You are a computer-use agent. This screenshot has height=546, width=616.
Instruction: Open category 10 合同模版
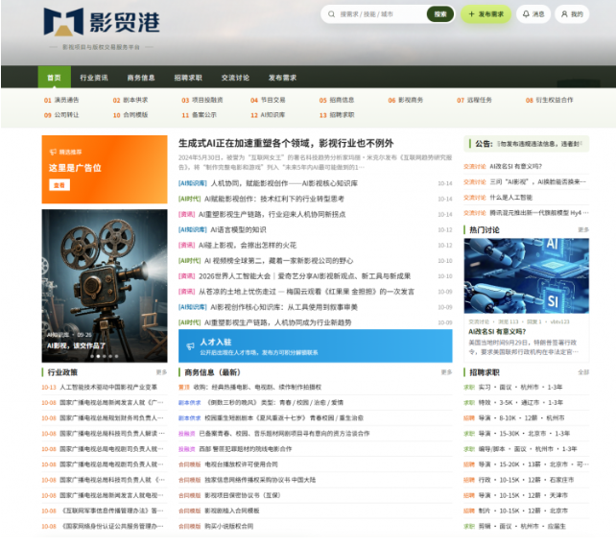click(130, 115)
